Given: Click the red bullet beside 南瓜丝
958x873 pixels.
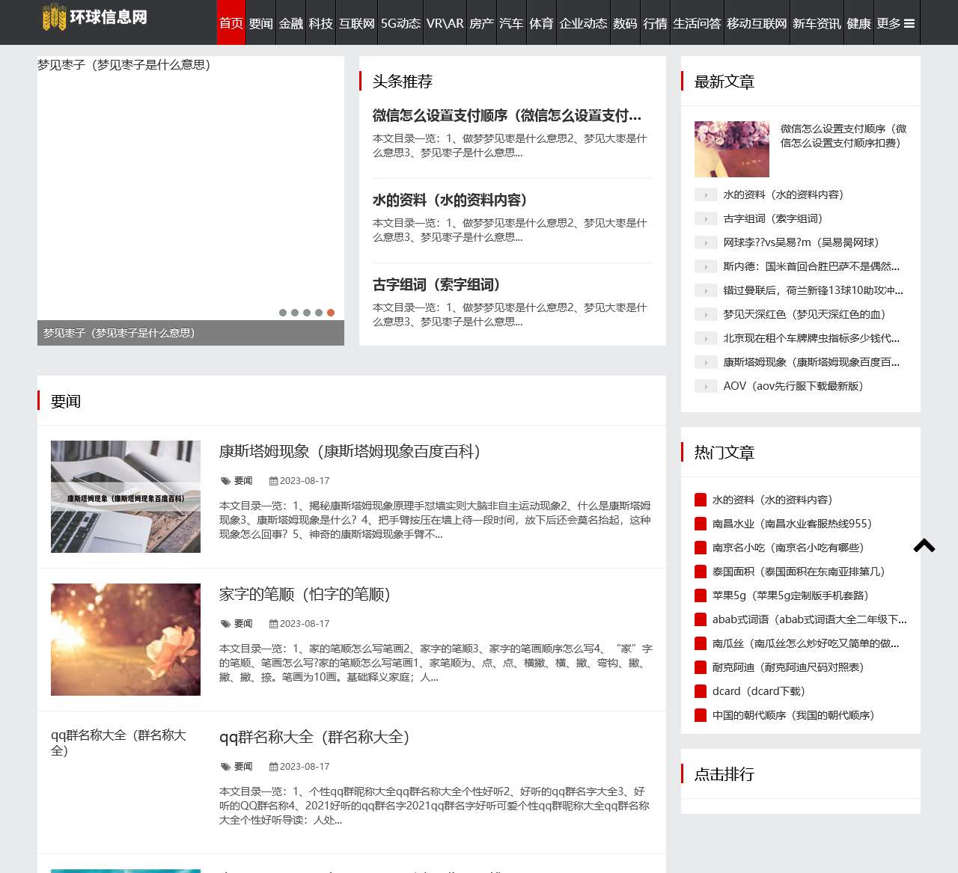Looking at the screenshot, I should tap(701, 643).
